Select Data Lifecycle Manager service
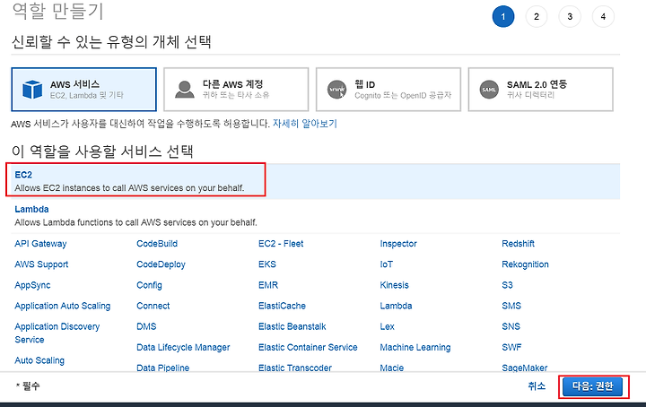Screen dimensions: 646x407 (183, 347)
